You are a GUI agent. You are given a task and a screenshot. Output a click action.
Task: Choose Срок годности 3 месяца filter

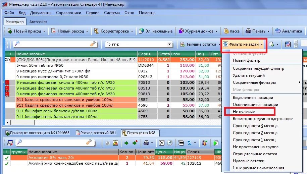(255, 126)
